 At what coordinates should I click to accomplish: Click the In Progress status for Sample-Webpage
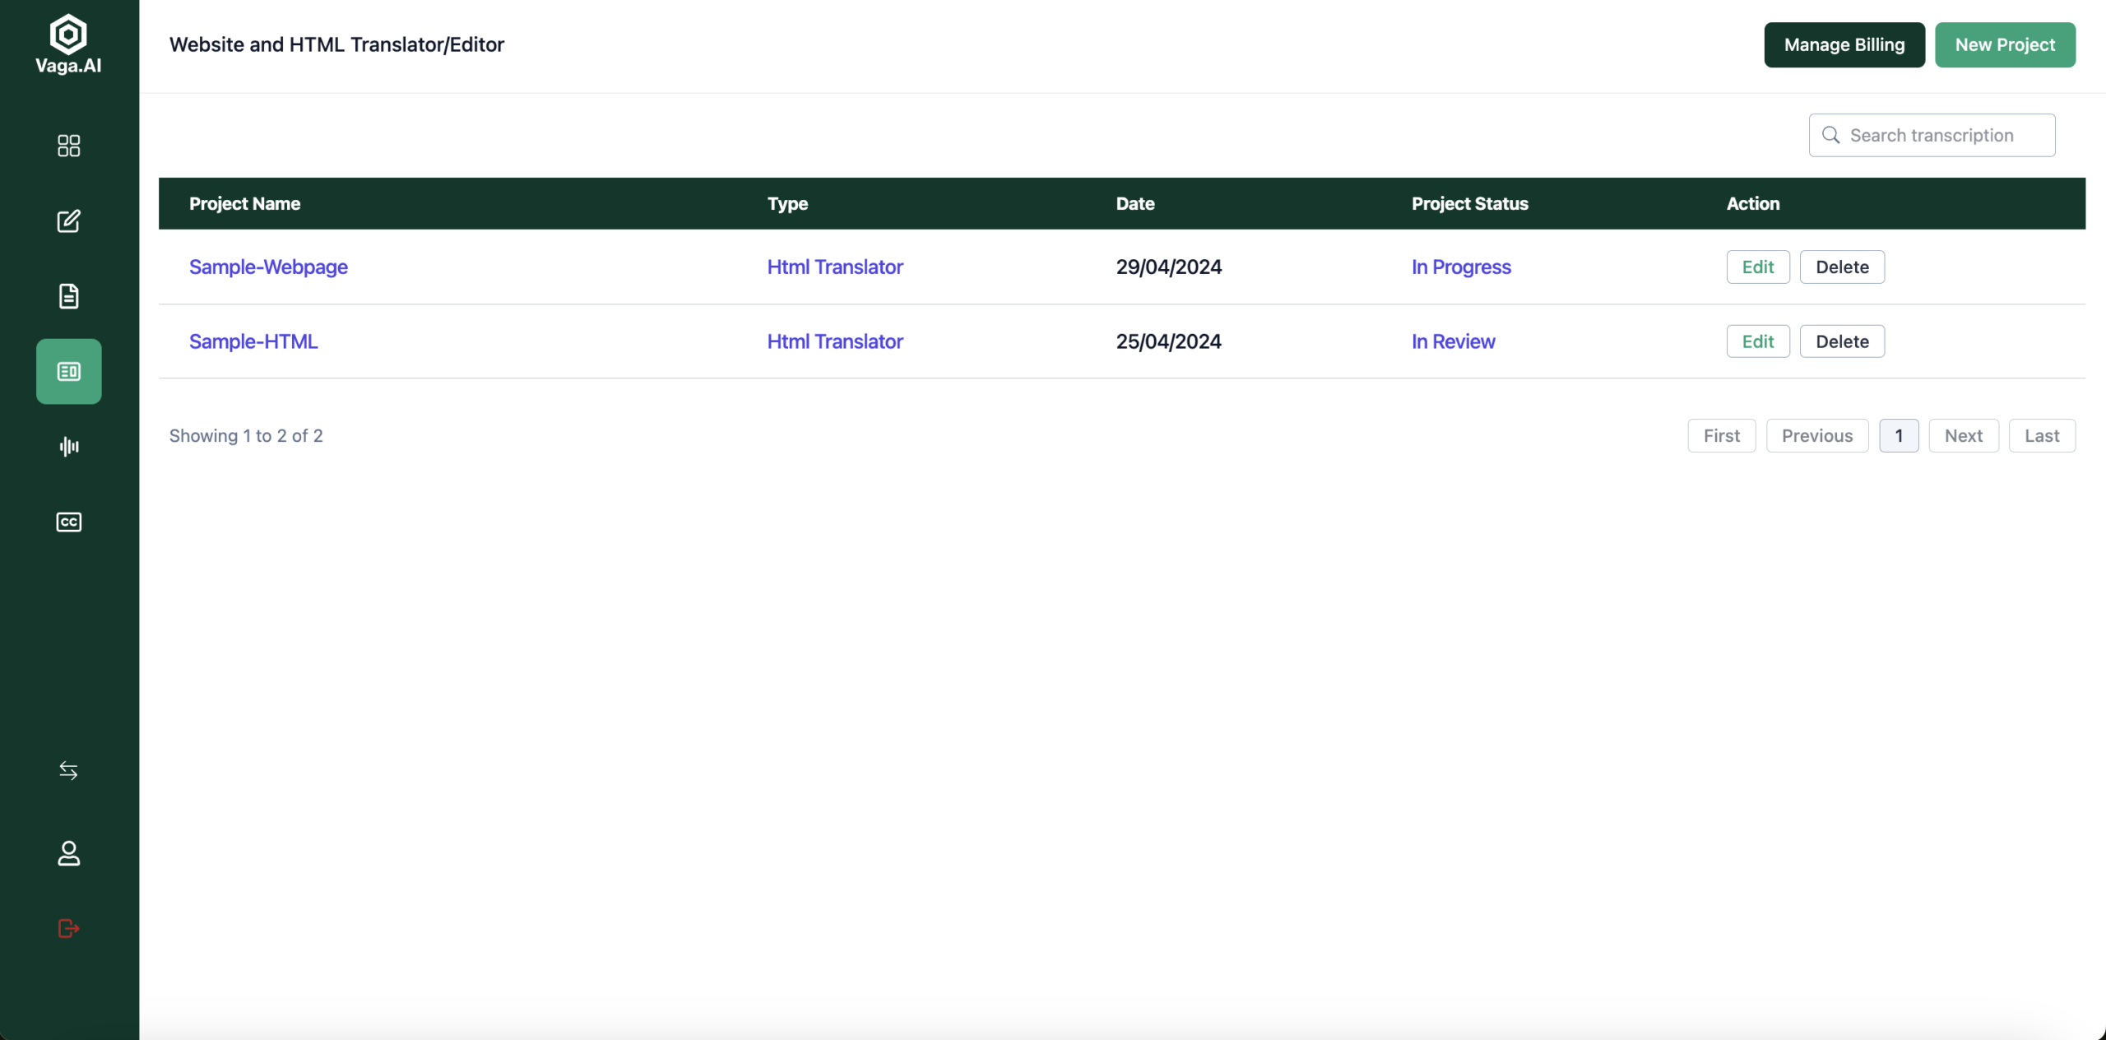pyautogui.click(x=1461, y=266)
